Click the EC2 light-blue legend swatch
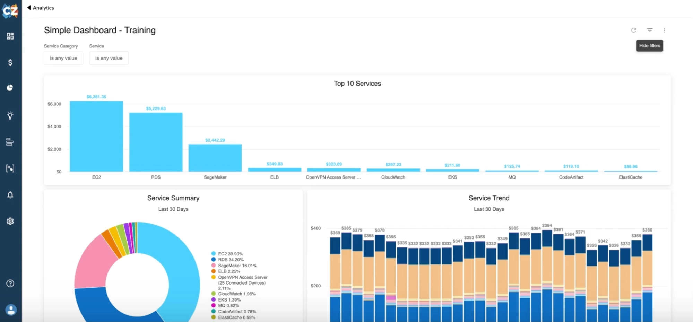693x322 pixels. (214, 254)
